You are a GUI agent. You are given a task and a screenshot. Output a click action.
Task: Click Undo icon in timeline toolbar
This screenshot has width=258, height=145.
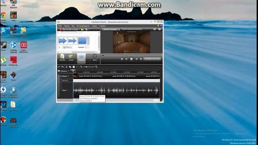click(x=59, y=67)
